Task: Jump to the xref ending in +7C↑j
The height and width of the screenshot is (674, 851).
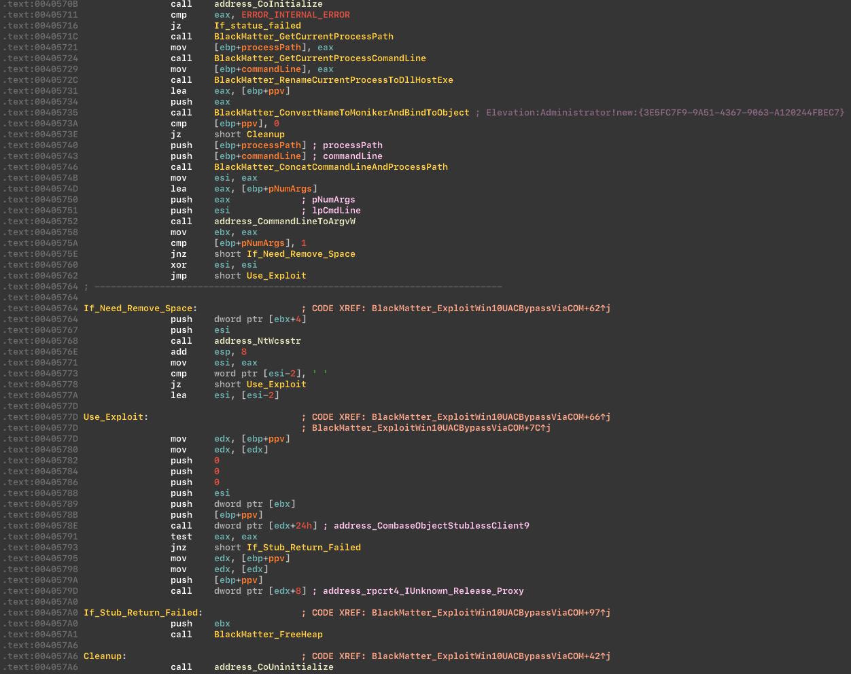Action: tap(431, 428)
